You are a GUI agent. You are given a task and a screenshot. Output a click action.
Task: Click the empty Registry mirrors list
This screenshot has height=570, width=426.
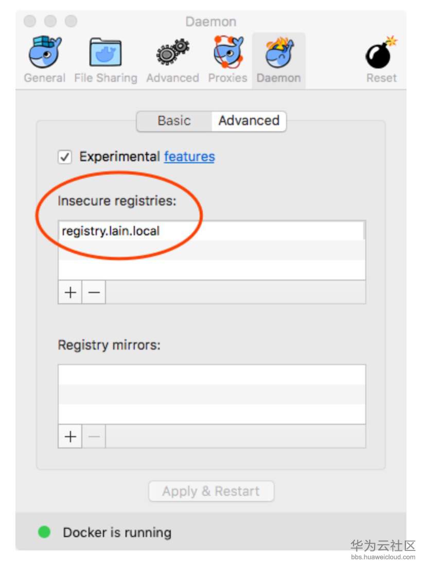211,394
